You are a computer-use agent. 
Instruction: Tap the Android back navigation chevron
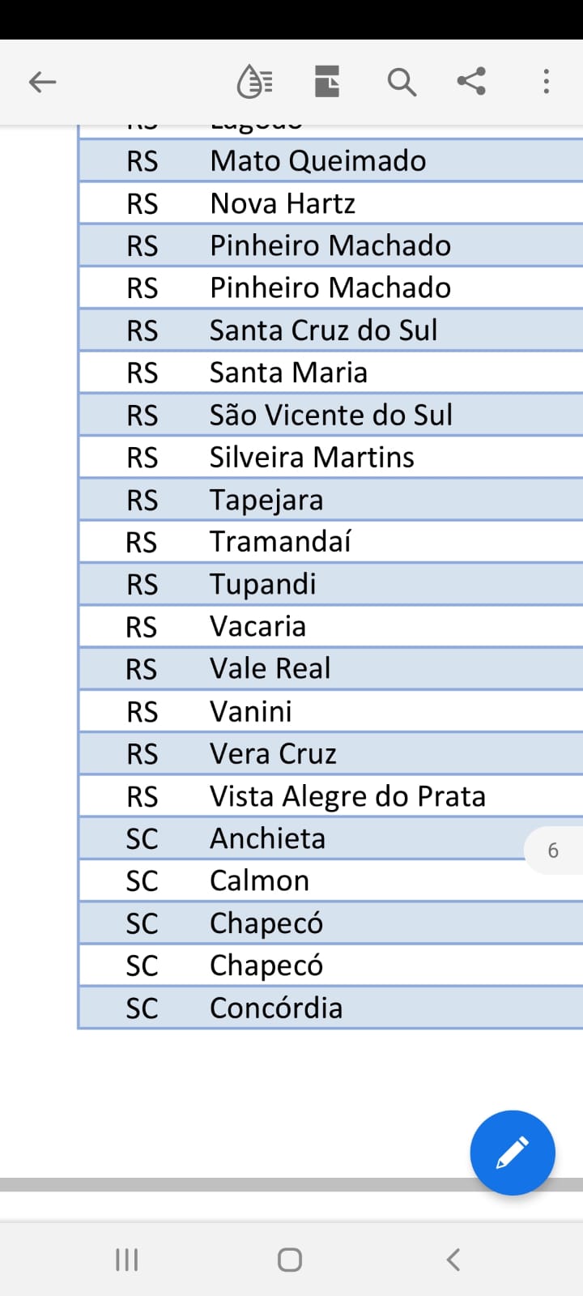point(453,1260)
